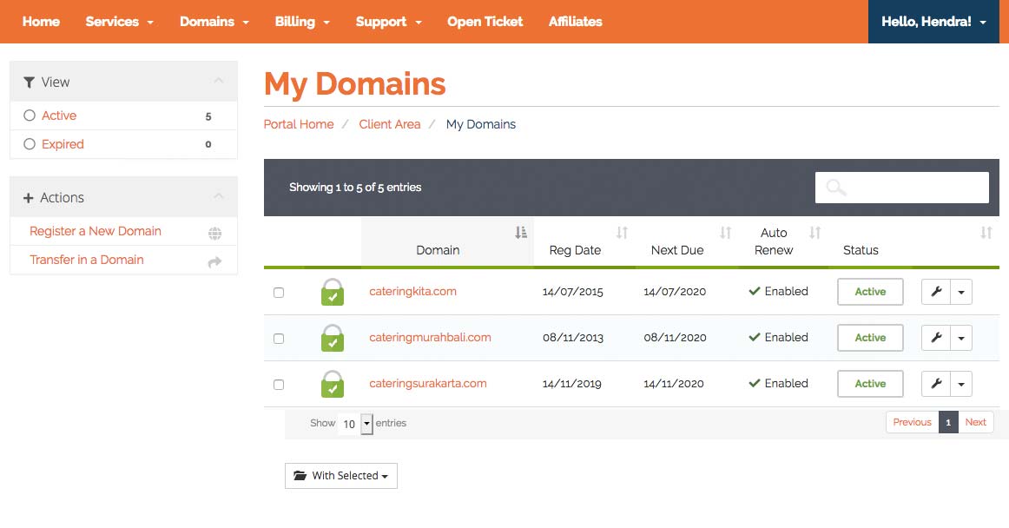Click the green padlock icon beside cateringkita.com

click(x=332, y=293)
